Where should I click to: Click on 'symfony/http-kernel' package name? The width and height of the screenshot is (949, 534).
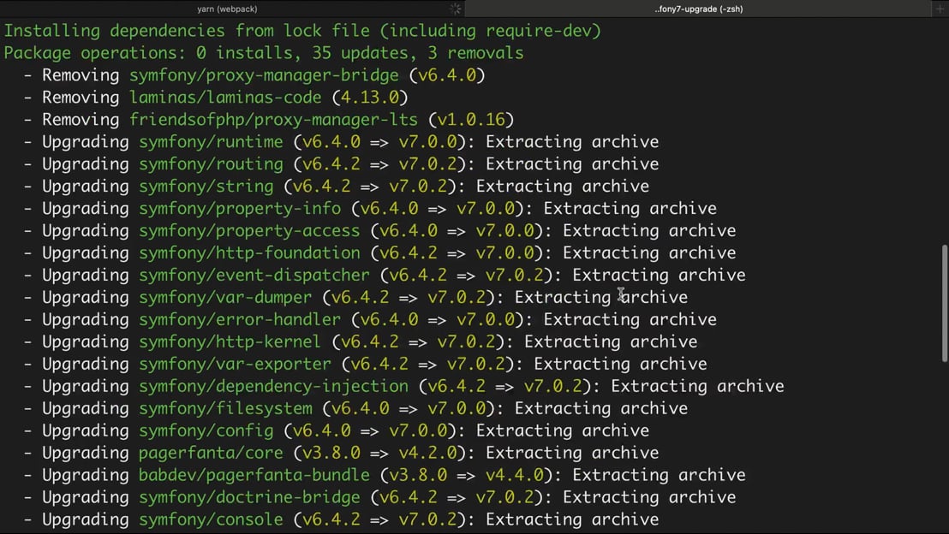tap(230, 341)
